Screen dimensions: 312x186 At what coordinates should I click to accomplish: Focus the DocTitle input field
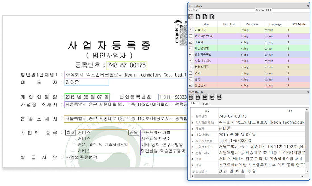(x=227, y=10)
